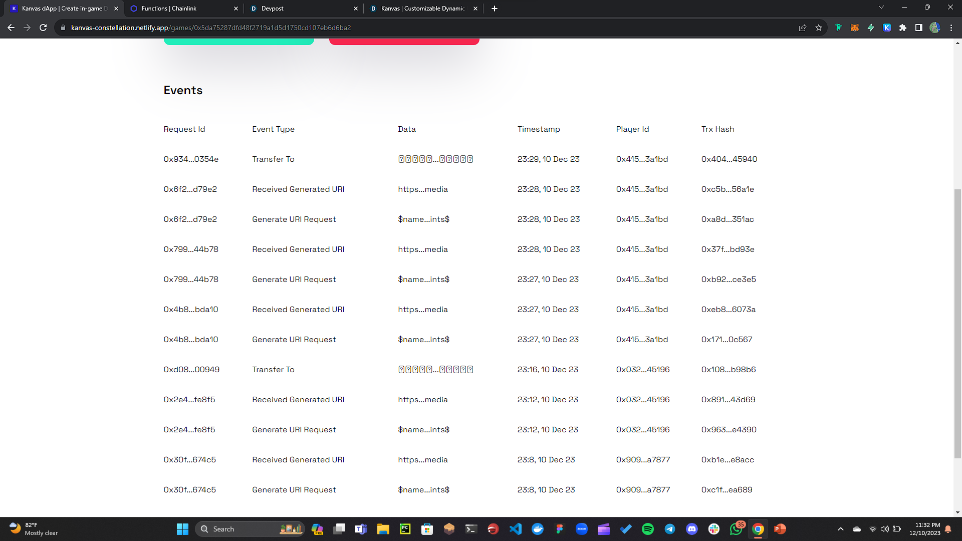Click player id 0x032...45196 in Transfer row
Screen dimensions: 962x541
click(643, 370)
